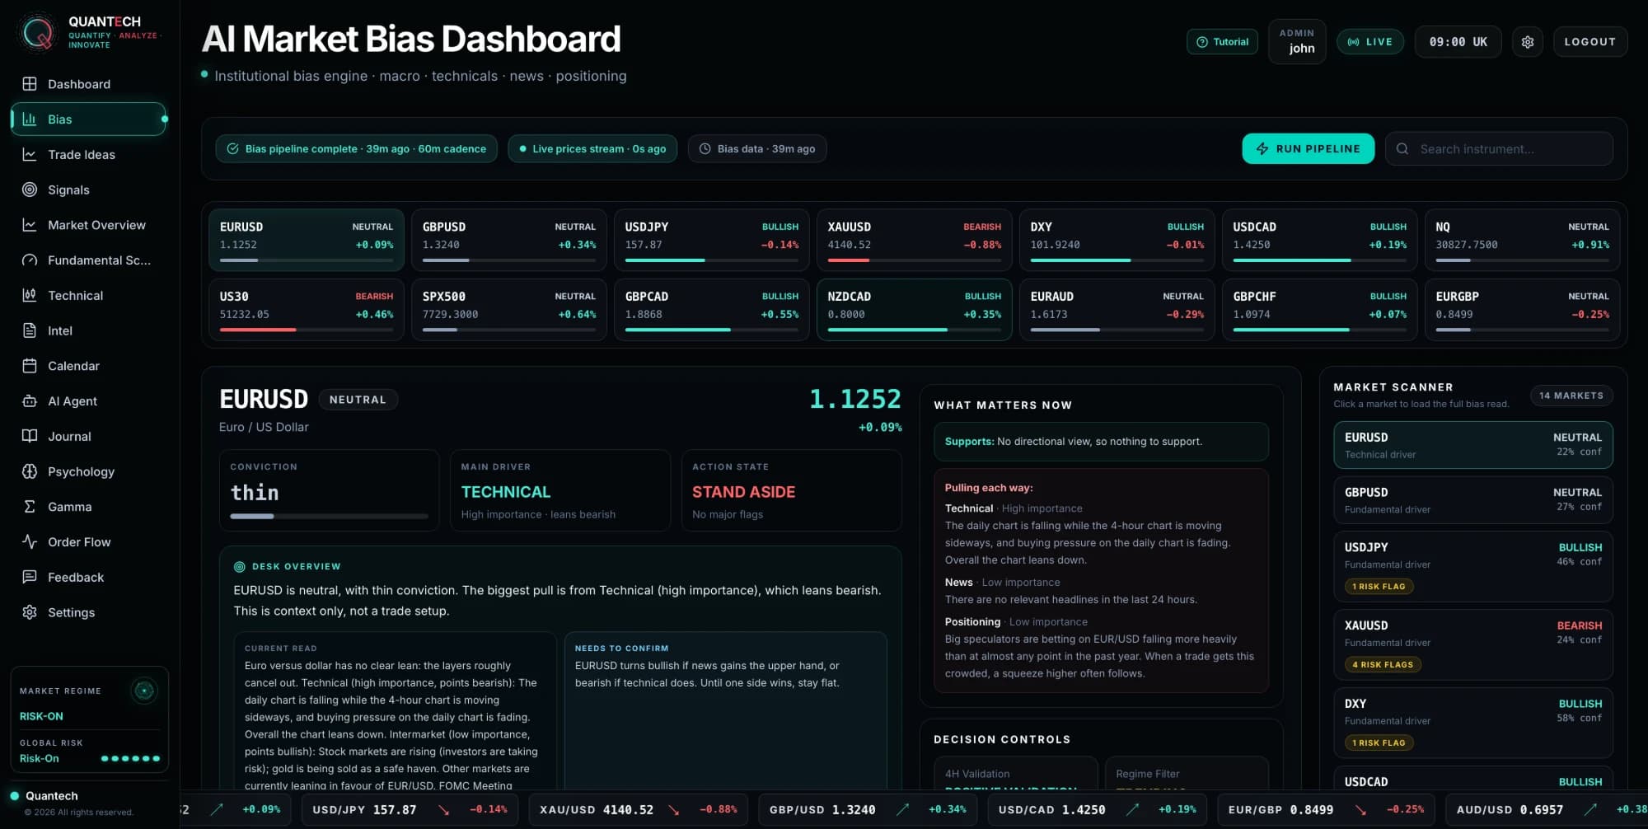1648x829 pixels.
Task: Click the Intel document icon
Action: (x=30, y=330)
